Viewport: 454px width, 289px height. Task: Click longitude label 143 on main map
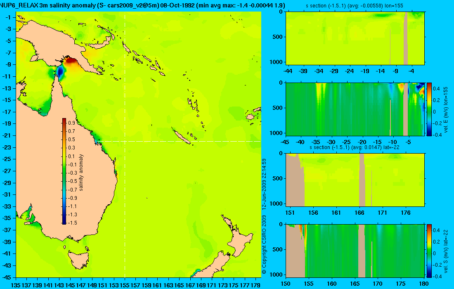59,285
